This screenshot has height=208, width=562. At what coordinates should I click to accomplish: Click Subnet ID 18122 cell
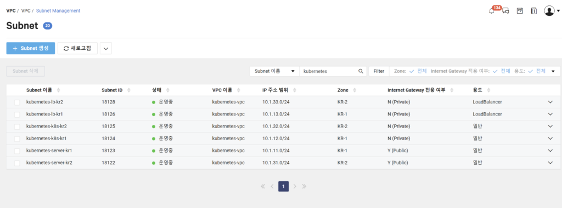[x=108, y=163]
